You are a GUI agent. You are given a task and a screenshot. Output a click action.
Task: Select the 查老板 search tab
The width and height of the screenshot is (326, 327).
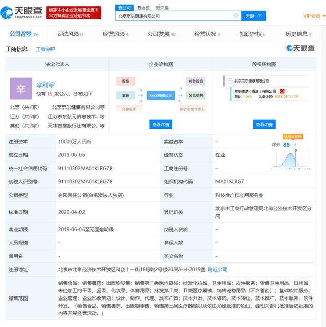(143, 8)
